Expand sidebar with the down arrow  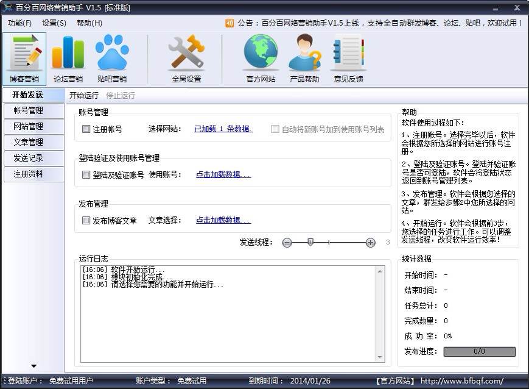click(x=33, y=366)
